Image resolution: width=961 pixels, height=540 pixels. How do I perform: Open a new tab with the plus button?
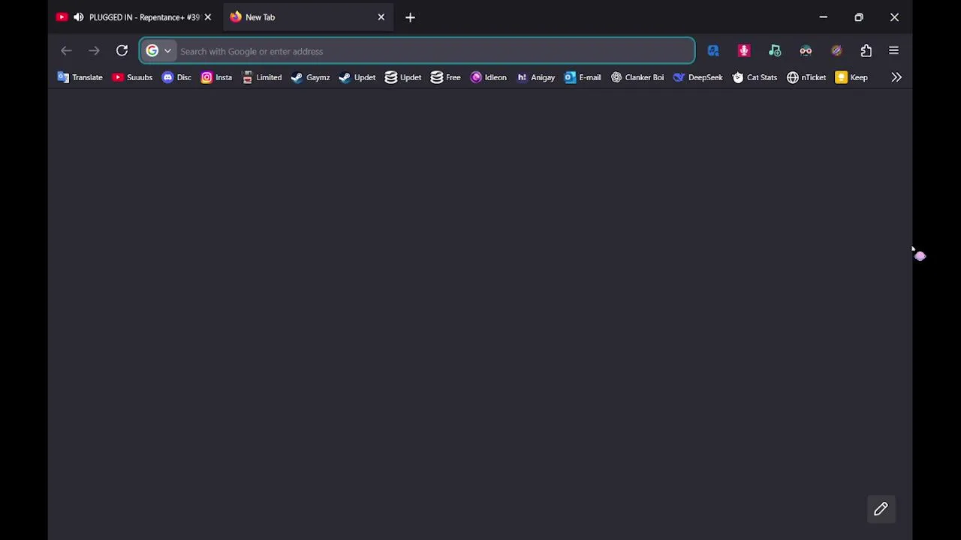click(x=410, y=17)
